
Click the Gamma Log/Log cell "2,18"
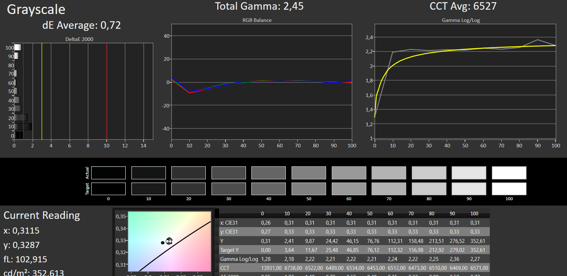tap(289, 259)
